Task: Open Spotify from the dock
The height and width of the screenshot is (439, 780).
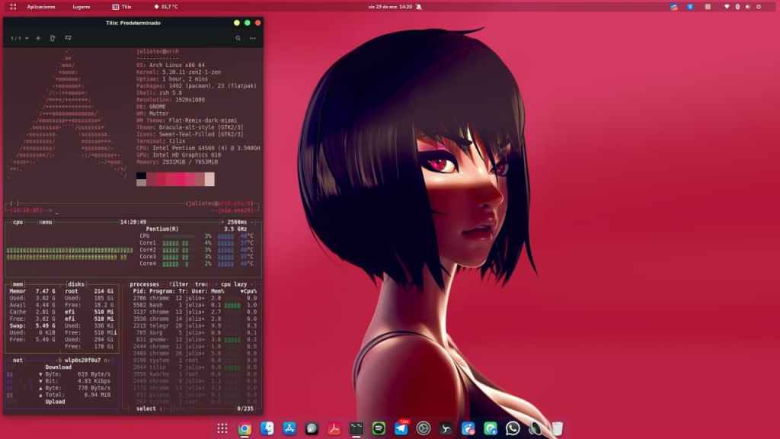Action: click(379, 429)
